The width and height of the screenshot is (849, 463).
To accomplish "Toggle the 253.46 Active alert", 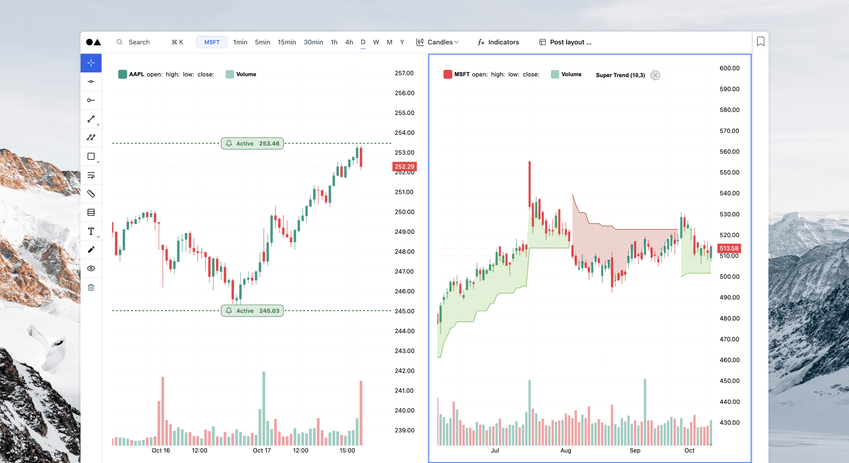I will tap(252, 143).
